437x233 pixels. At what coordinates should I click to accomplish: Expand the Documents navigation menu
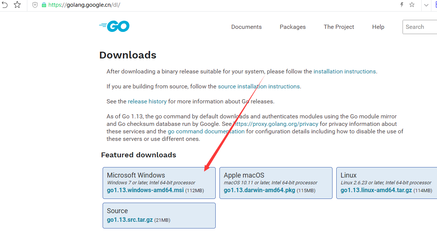[246, 27]
